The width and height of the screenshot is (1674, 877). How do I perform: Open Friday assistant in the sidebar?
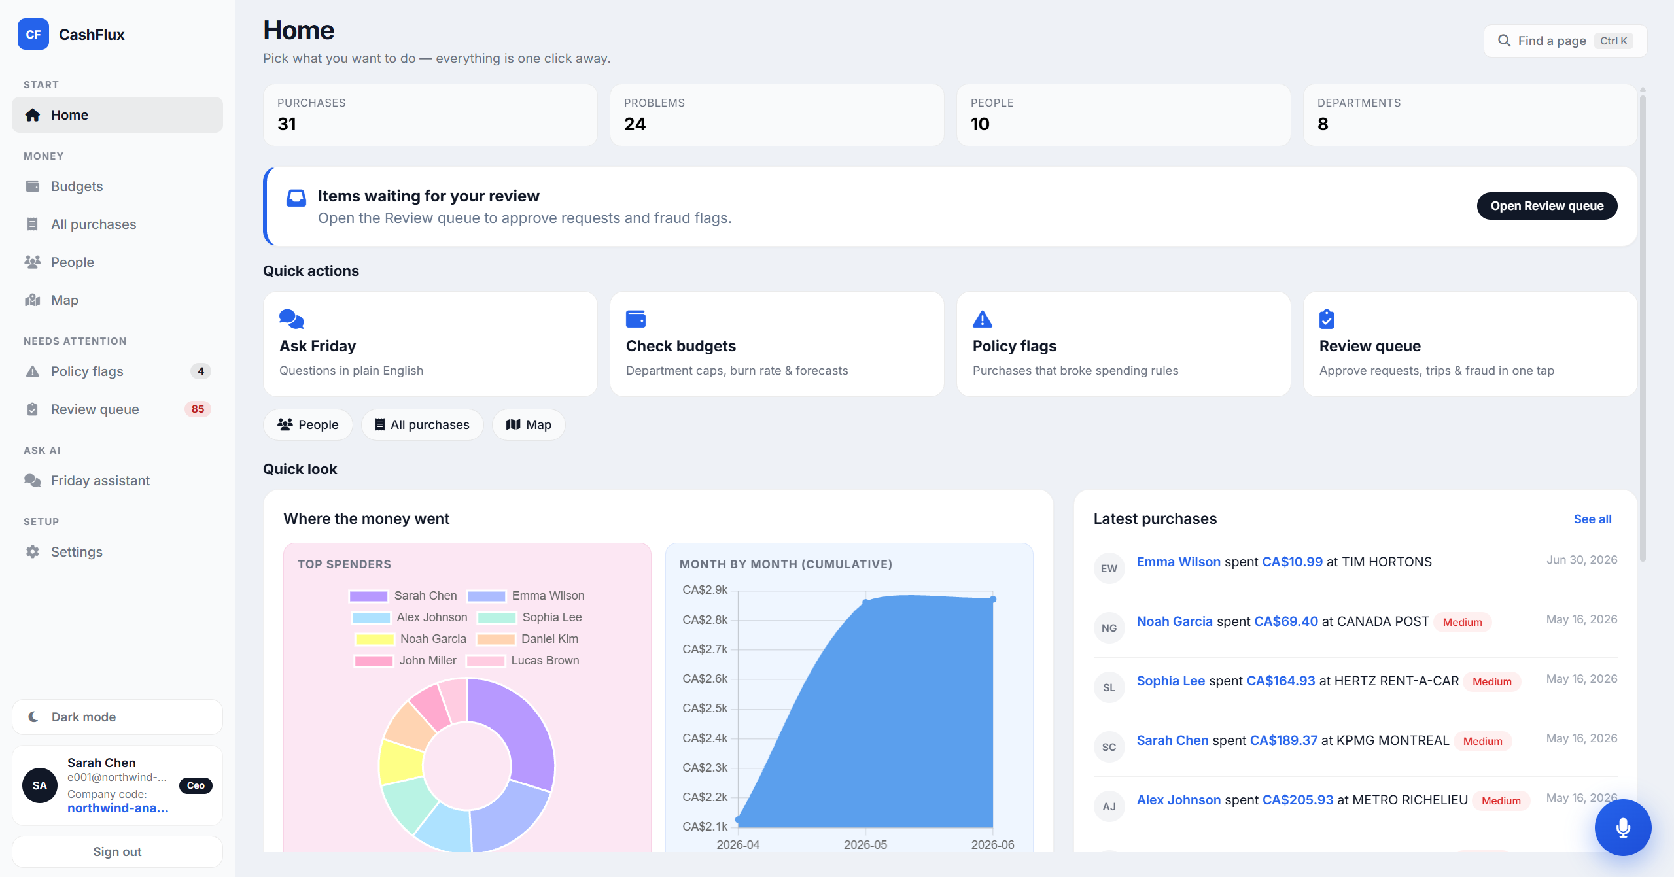click(x=117, y=481)
